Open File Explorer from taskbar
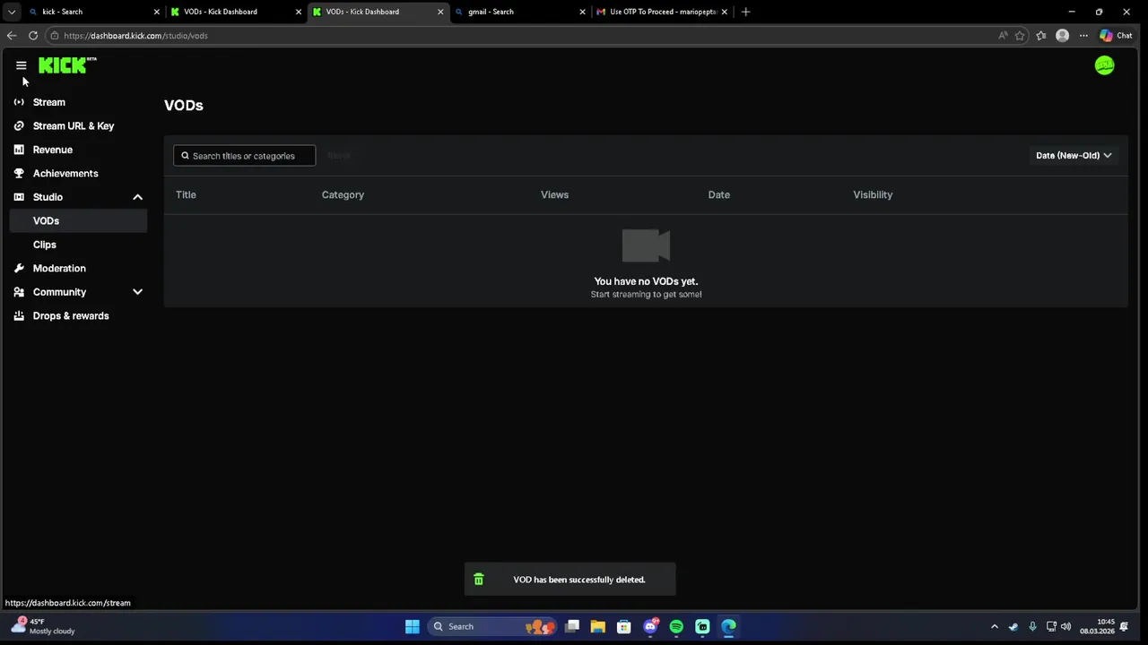The height and width of the screenshot is (645, 1148). point(598,626)
